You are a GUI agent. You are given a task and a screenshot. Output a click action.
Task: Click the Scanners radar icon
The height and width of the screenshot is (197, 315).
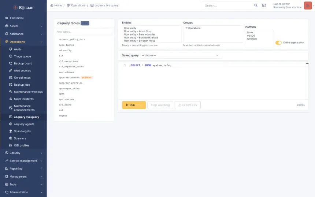(x=11, y=138)
